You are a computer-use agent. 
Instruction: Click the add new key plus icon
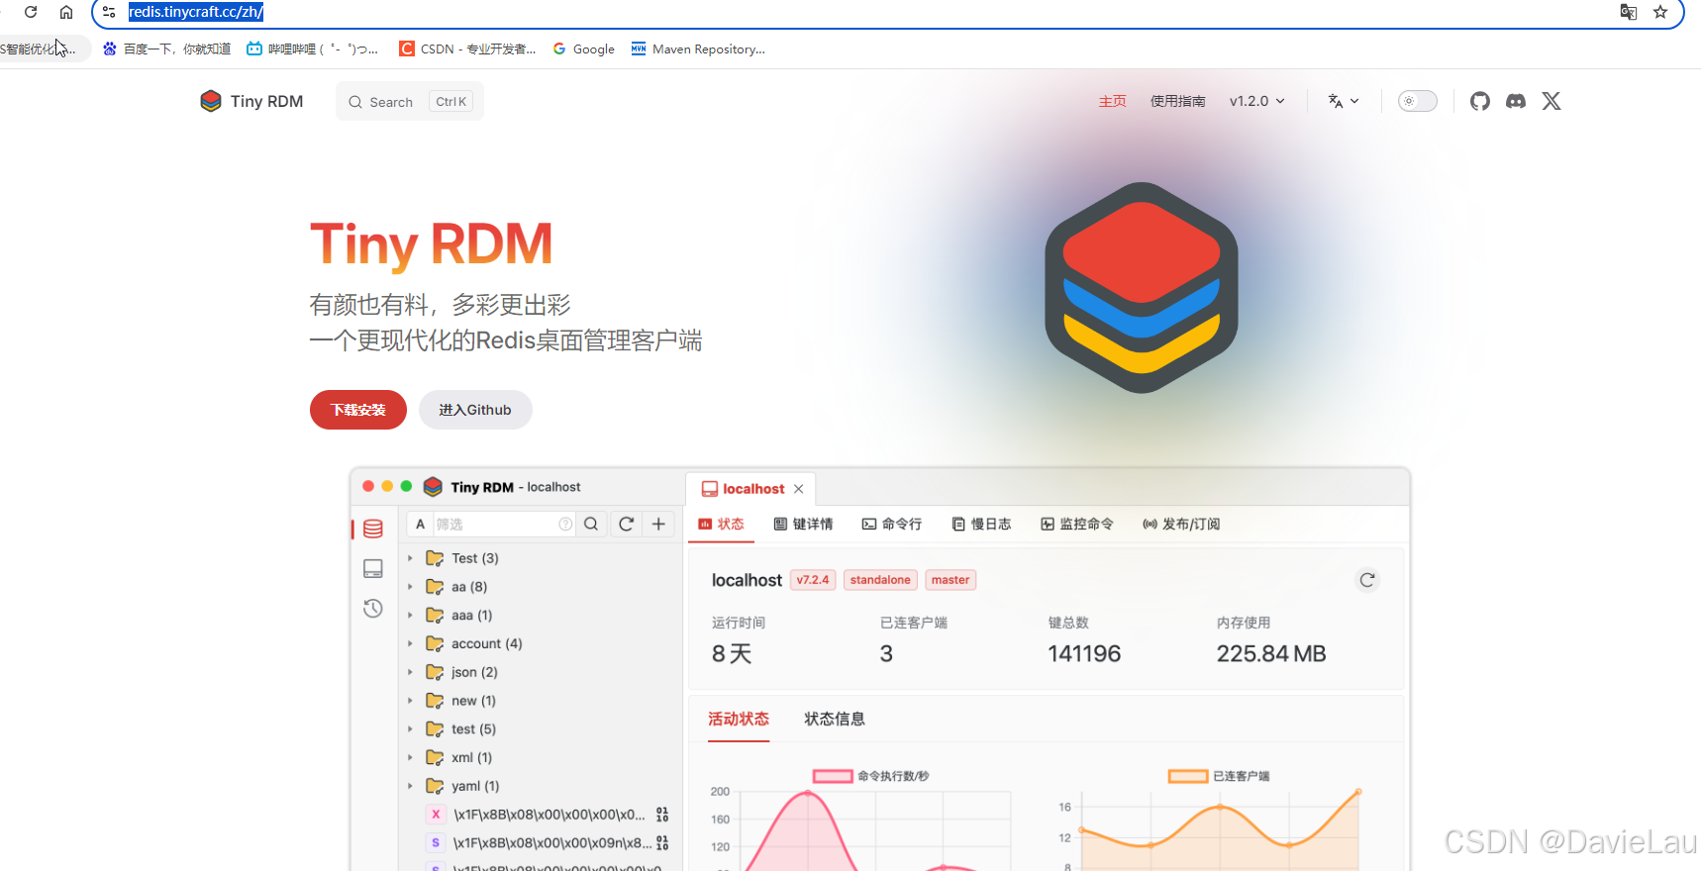(x=658, y=524)
